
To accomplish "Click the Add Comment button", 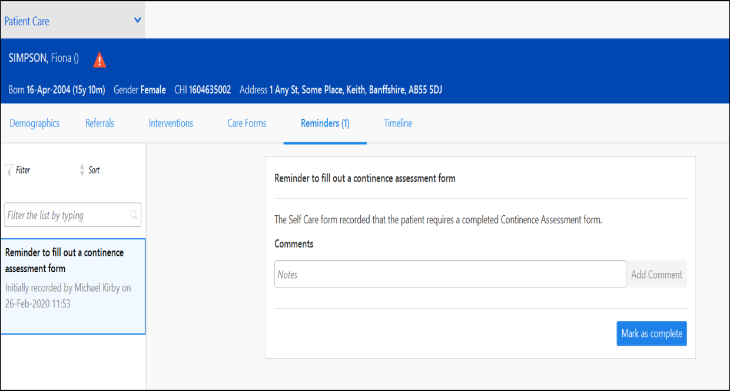I will click(x=656, y=274).
